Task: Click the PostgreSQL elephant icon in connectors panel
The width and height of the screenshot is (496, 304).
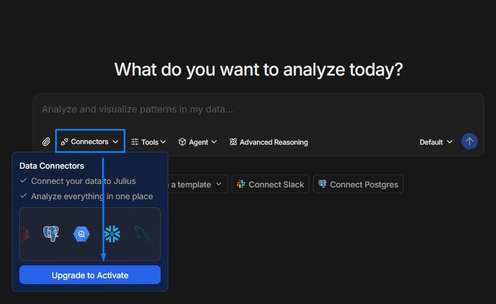Action: [51, 234]
